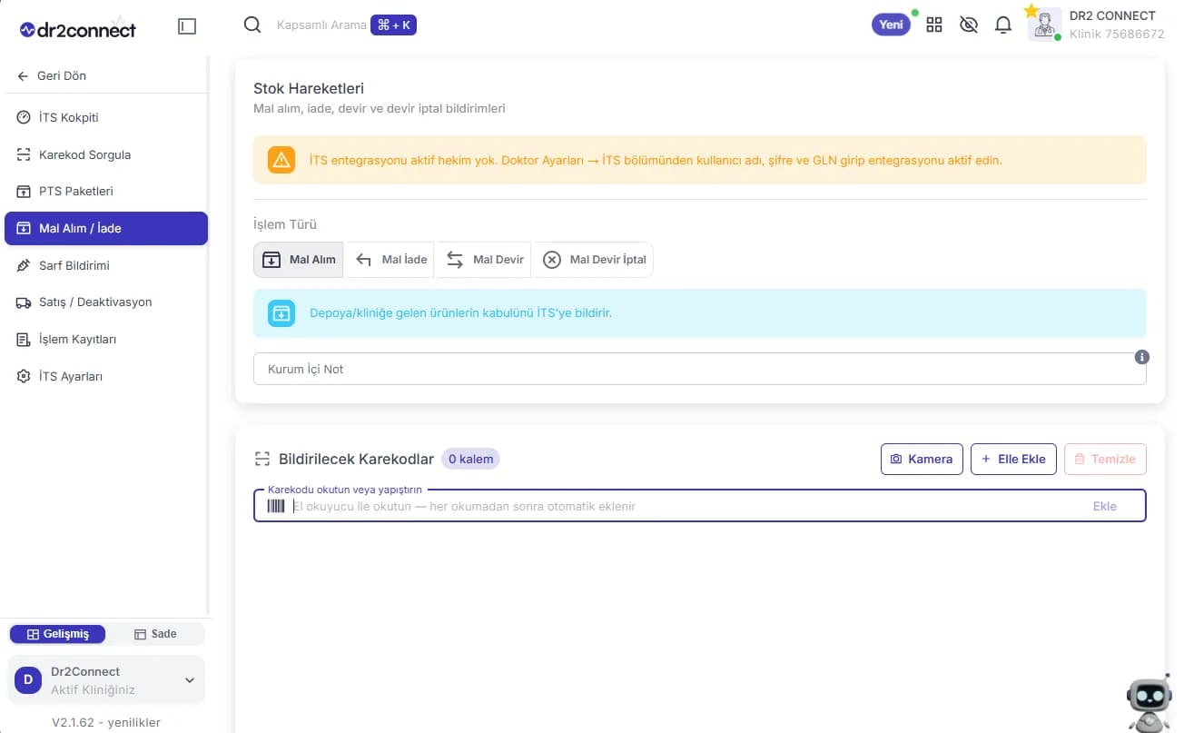Click the Yeni badge

(x=891, y=25)
